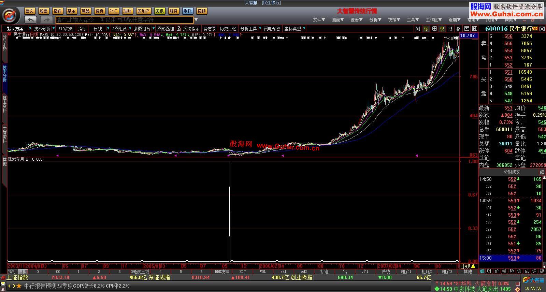
Task: Click the 细 detail icon beside 分时成交
Action: coord(542,172)
